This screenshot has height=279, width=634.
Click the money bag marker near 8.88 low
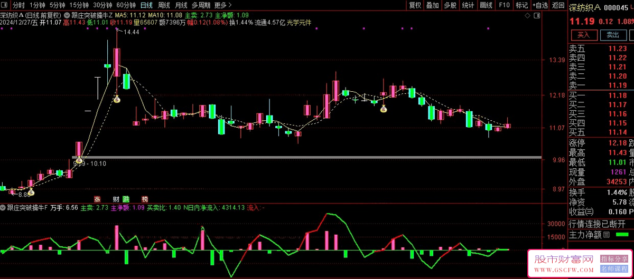31,193
